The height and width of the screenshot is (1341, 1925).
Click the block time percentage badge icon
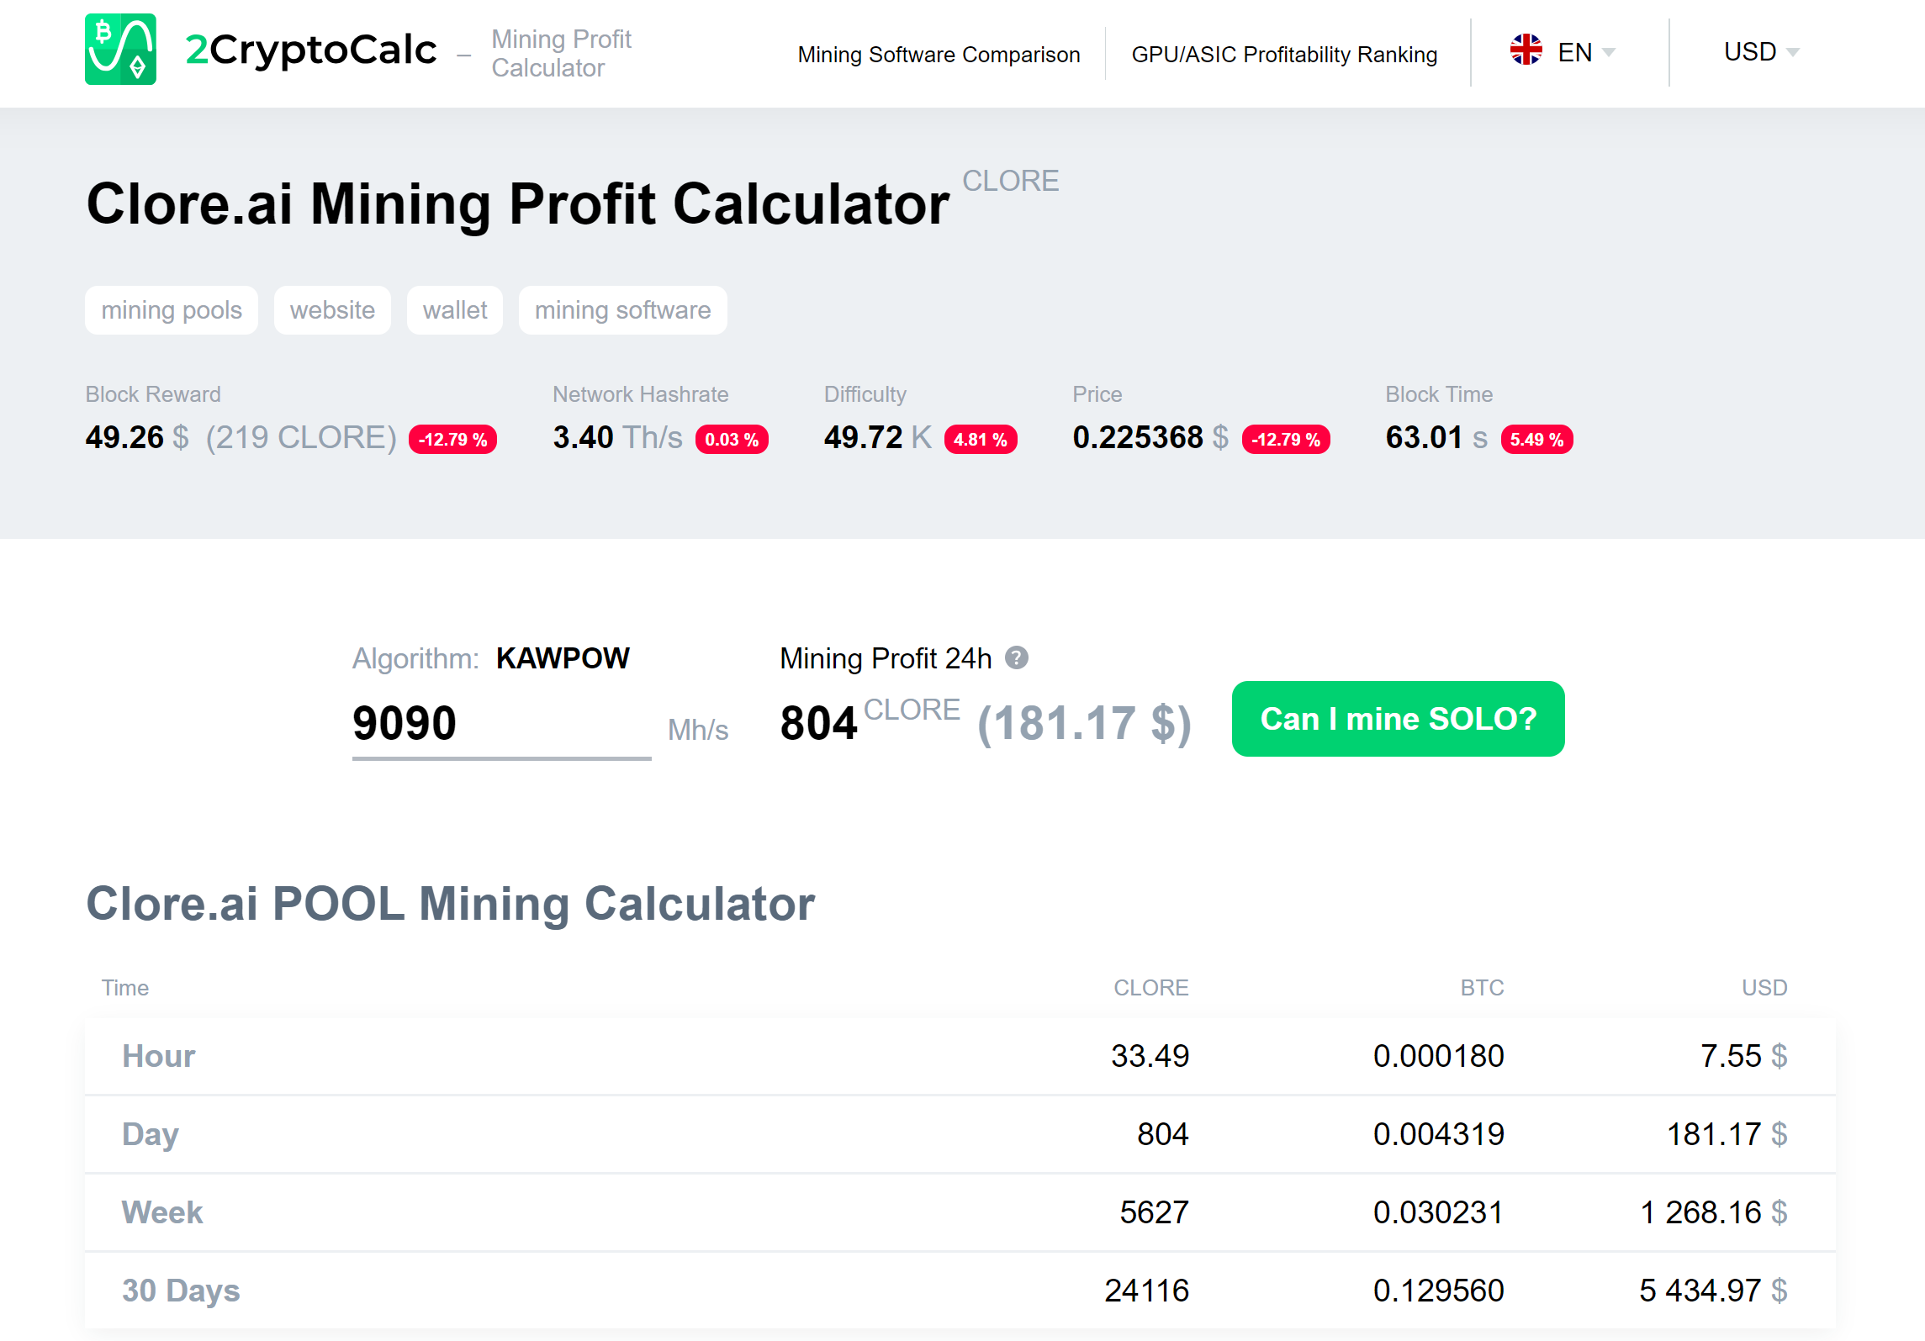click(1536, 439)
